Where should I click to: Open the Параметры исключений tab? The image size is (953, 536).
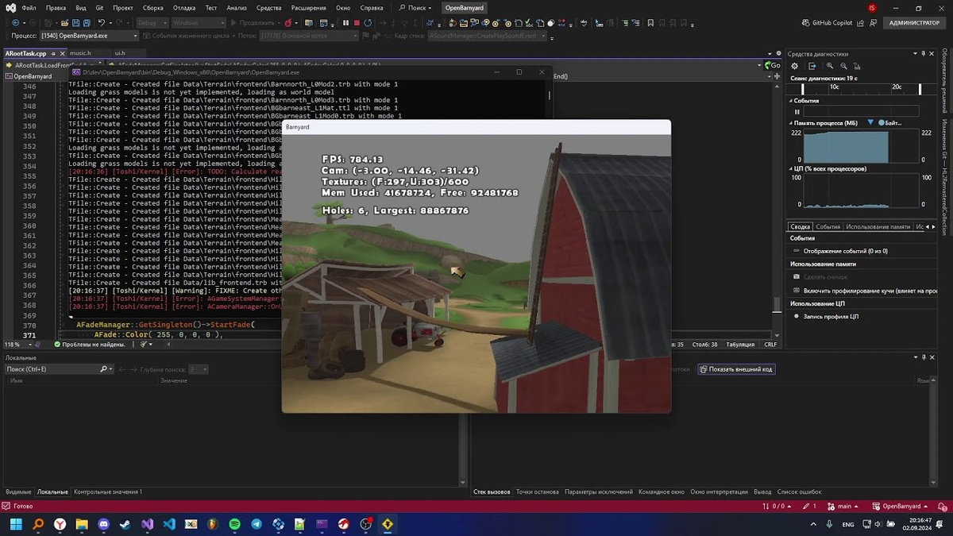pyautogui.click(x=599, y=492)
